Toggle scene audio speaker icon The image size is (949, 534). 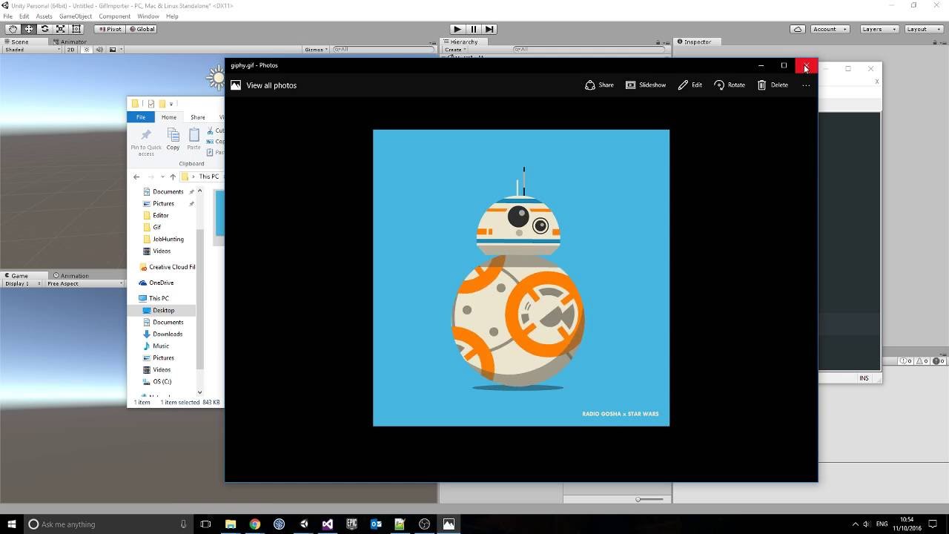click(x=100, y=50)
